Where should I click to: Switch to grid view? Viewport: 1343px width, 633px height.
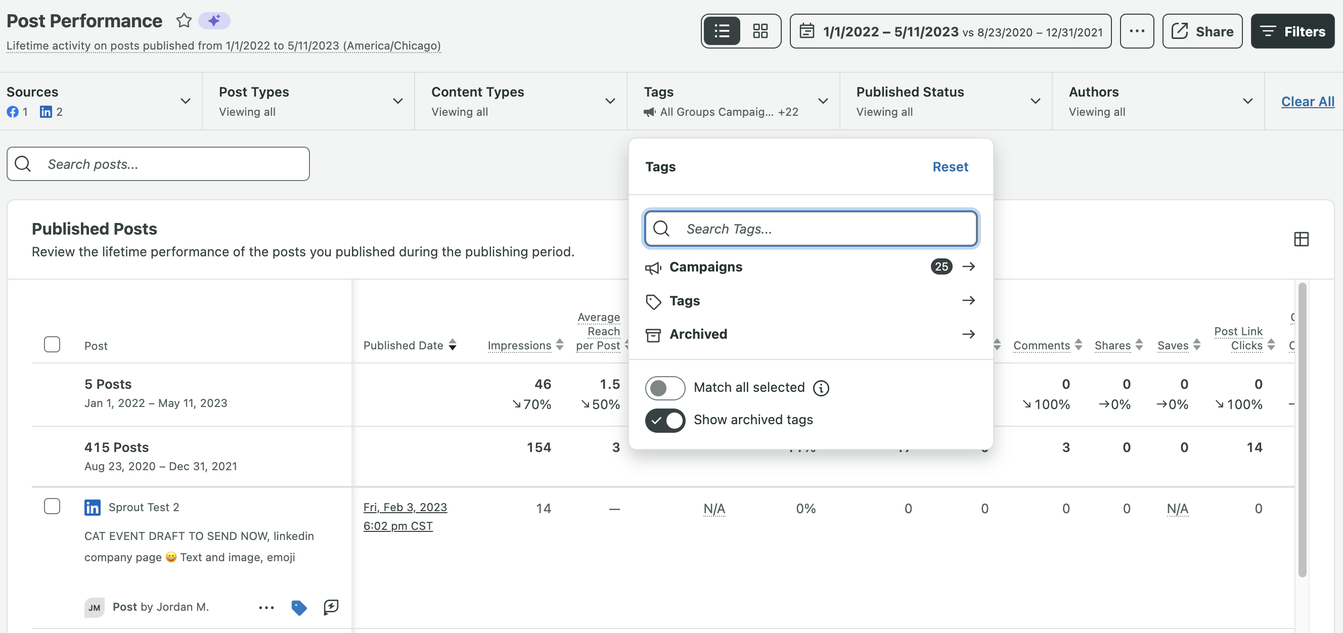(x=760, y=31)
